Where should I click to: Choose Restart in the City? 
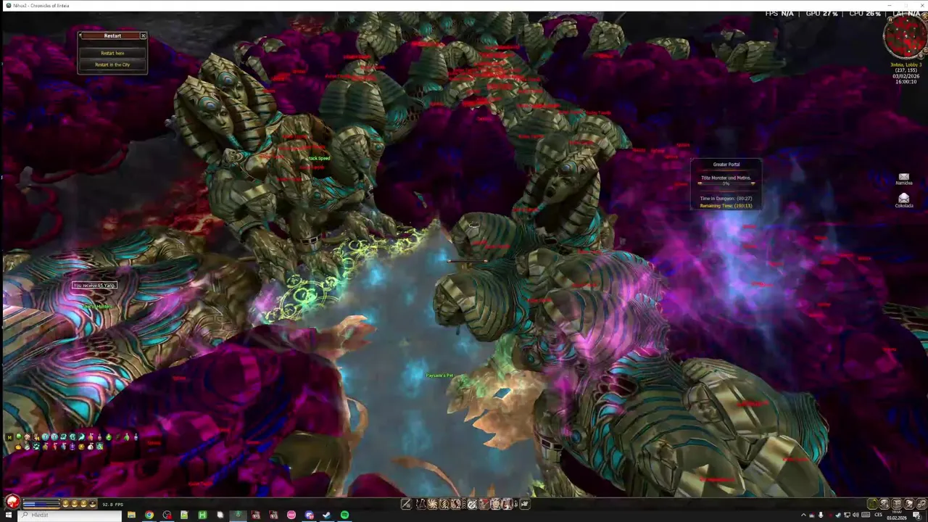pyautogui.click(x=112, y=65)
